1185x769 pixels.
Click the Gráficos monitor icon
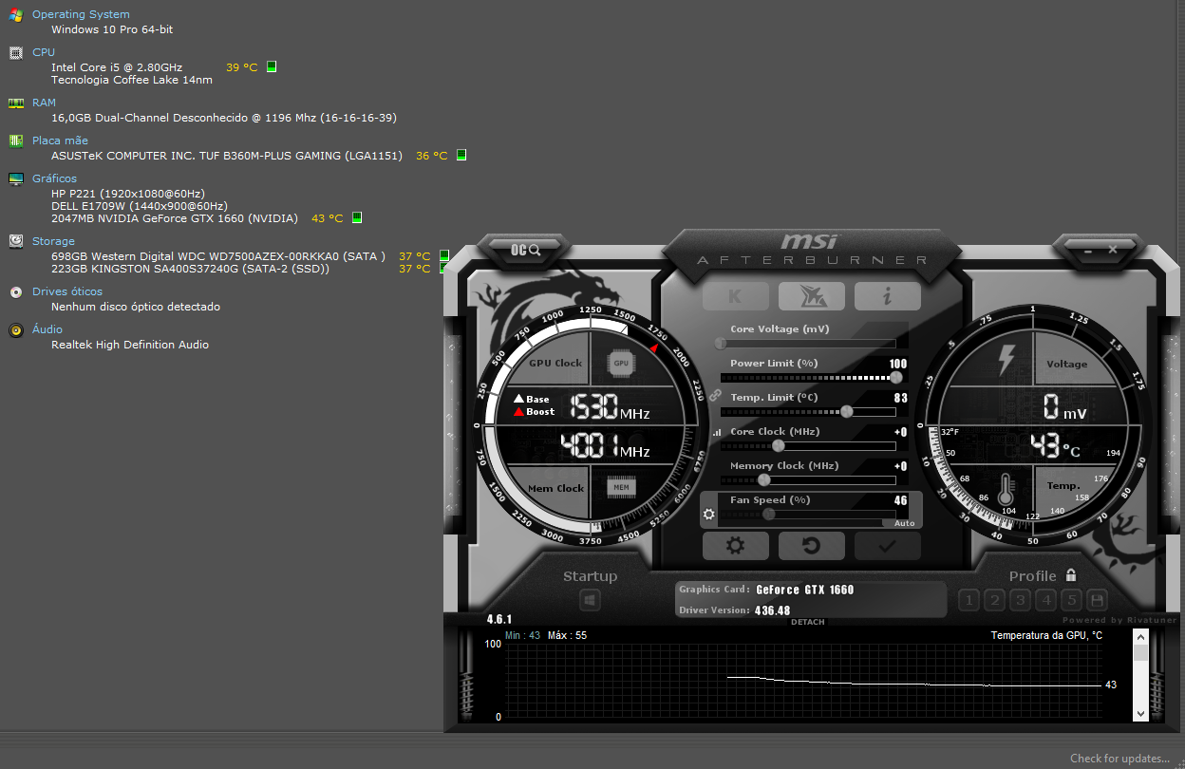tap(16, 179)
